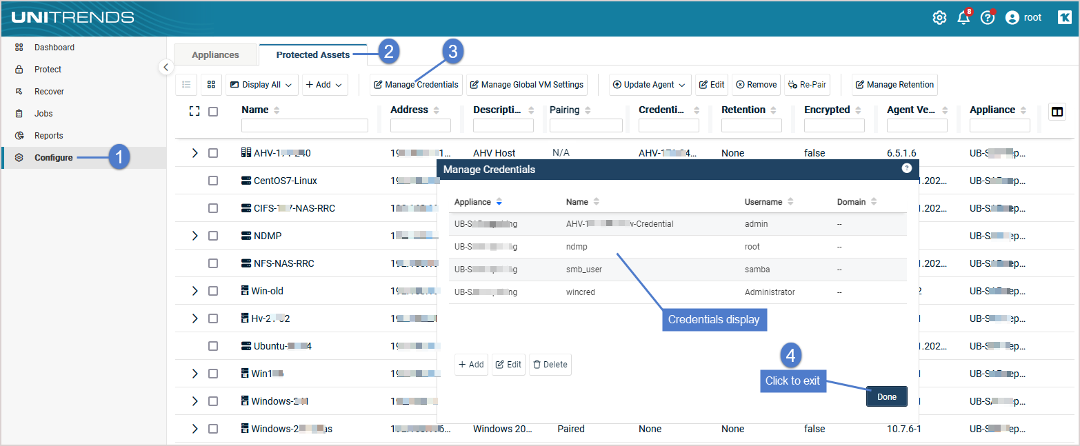The image size is (1080, 446).
Task: Open Recover in the sidebar
Action: point(83,92)
